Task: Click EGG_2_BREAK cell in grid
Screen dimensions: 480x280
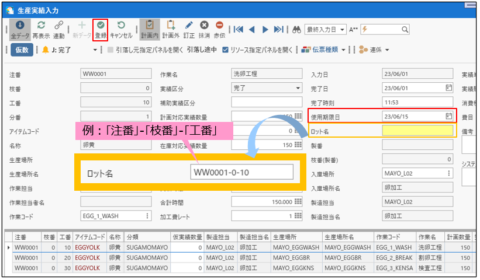Action: point(395,258)
